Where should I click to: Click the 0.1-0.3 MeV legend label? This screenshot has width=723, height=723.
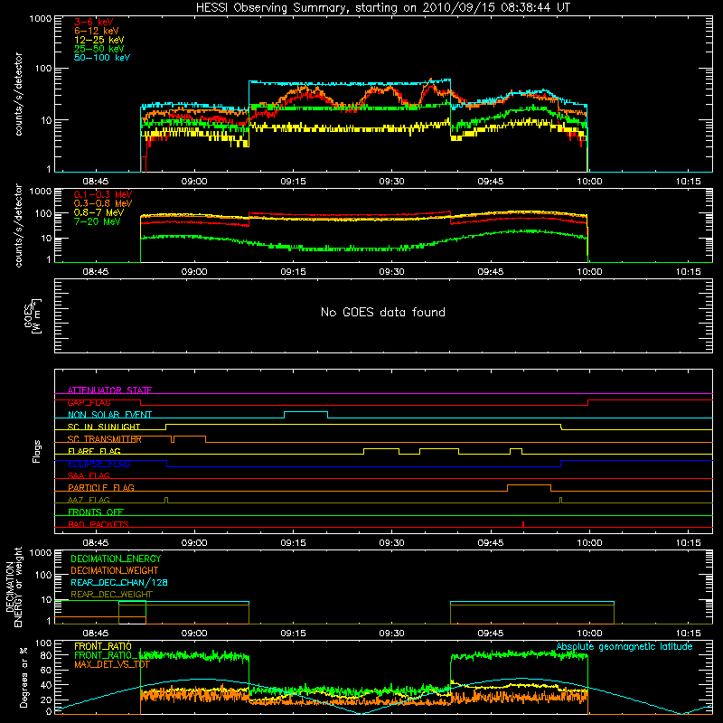103,194
